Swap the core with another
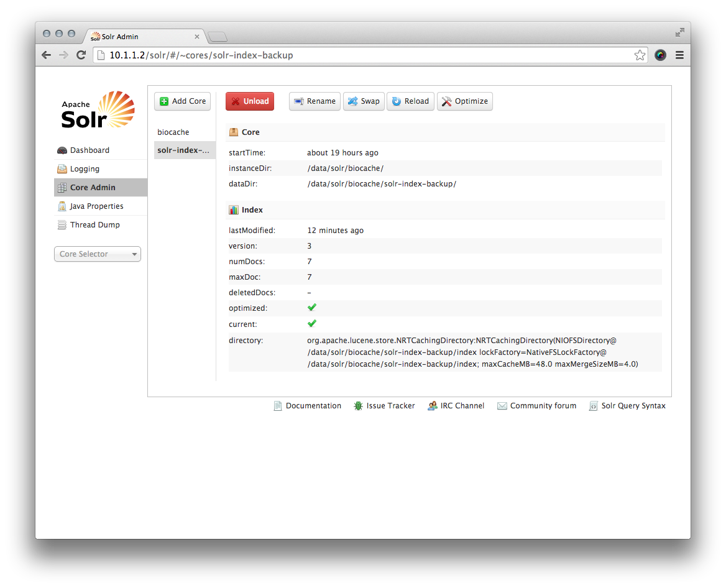 tap(364, 101)
